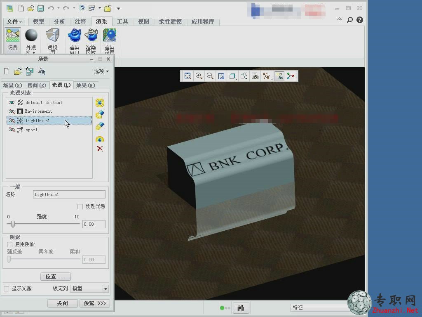The height and width of the screenshot is (317, 422).
Task: Click the Zoom Out magnifier icon
Action: coord(210,76)
